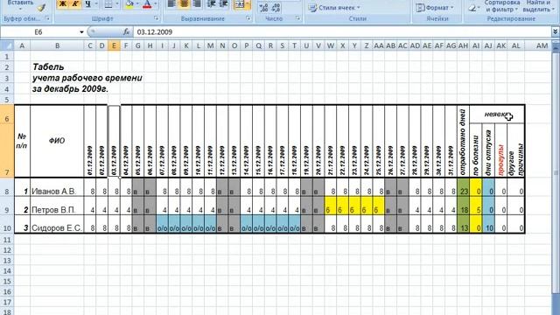This screenshot has height=315, width=560.
Task: Open Font (Шрифт) dialog launcher
Action: tap(156, 18)
